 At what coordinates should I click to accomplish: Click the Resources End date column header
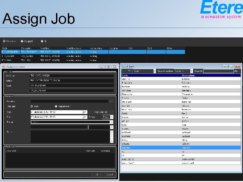(x=106, y=151)
